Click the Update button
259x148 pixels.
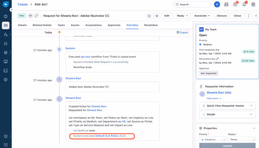click(x=227, y=146)
